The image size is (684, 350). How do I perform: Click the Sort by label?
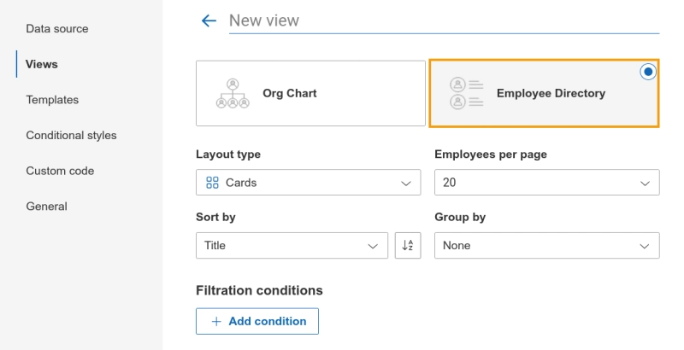215,217
